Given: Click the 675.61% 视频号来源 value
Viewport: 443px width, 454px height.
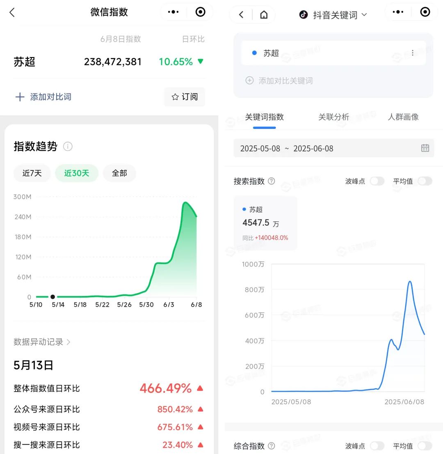Looking at the screenshot, I should pyautogui.click(x=175, y=427).
